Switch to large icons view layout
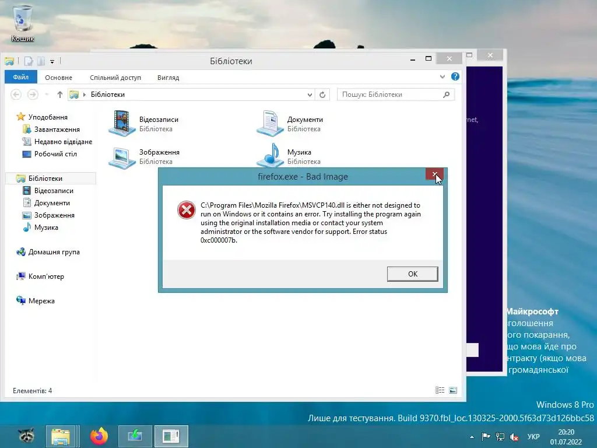This screenshot has width=597, height=448. click(x=452, y=390)
